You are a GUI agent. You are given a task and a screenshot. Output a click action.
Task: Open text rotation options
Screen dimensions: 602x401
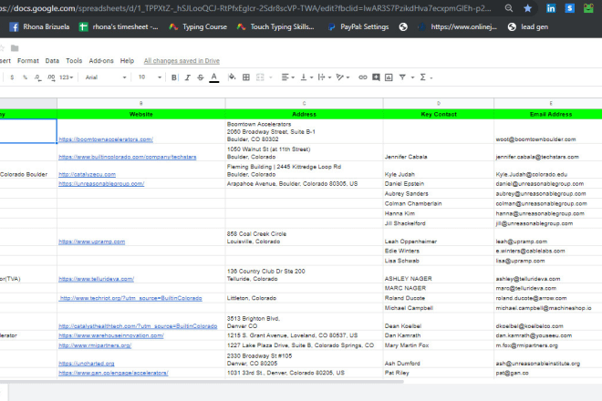pos(343,77)
